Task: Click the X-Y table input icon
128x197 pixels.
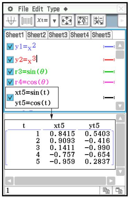Action: (82, 20)
